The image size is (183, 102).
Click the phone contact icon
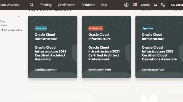[x=163, y=5]
